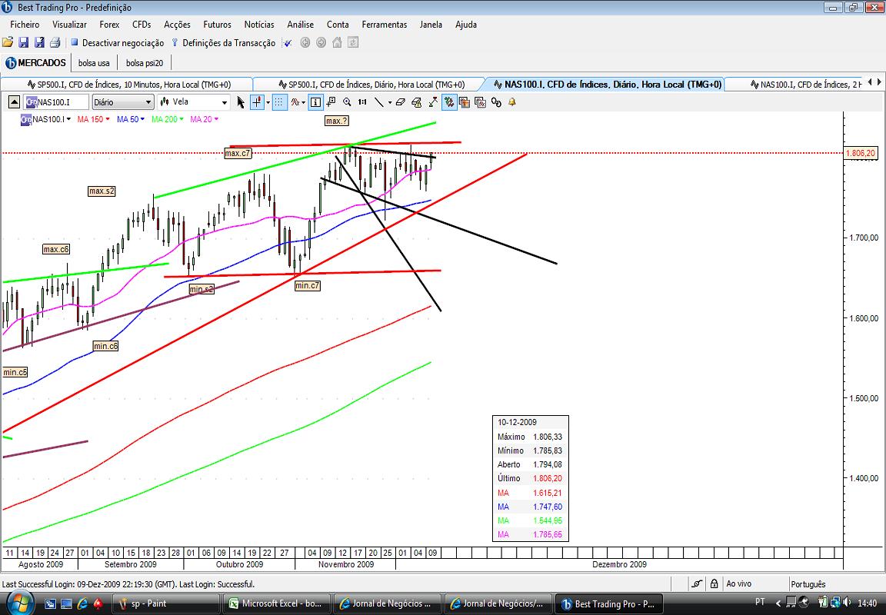Click the indicators wave icon

pos(295,102)
